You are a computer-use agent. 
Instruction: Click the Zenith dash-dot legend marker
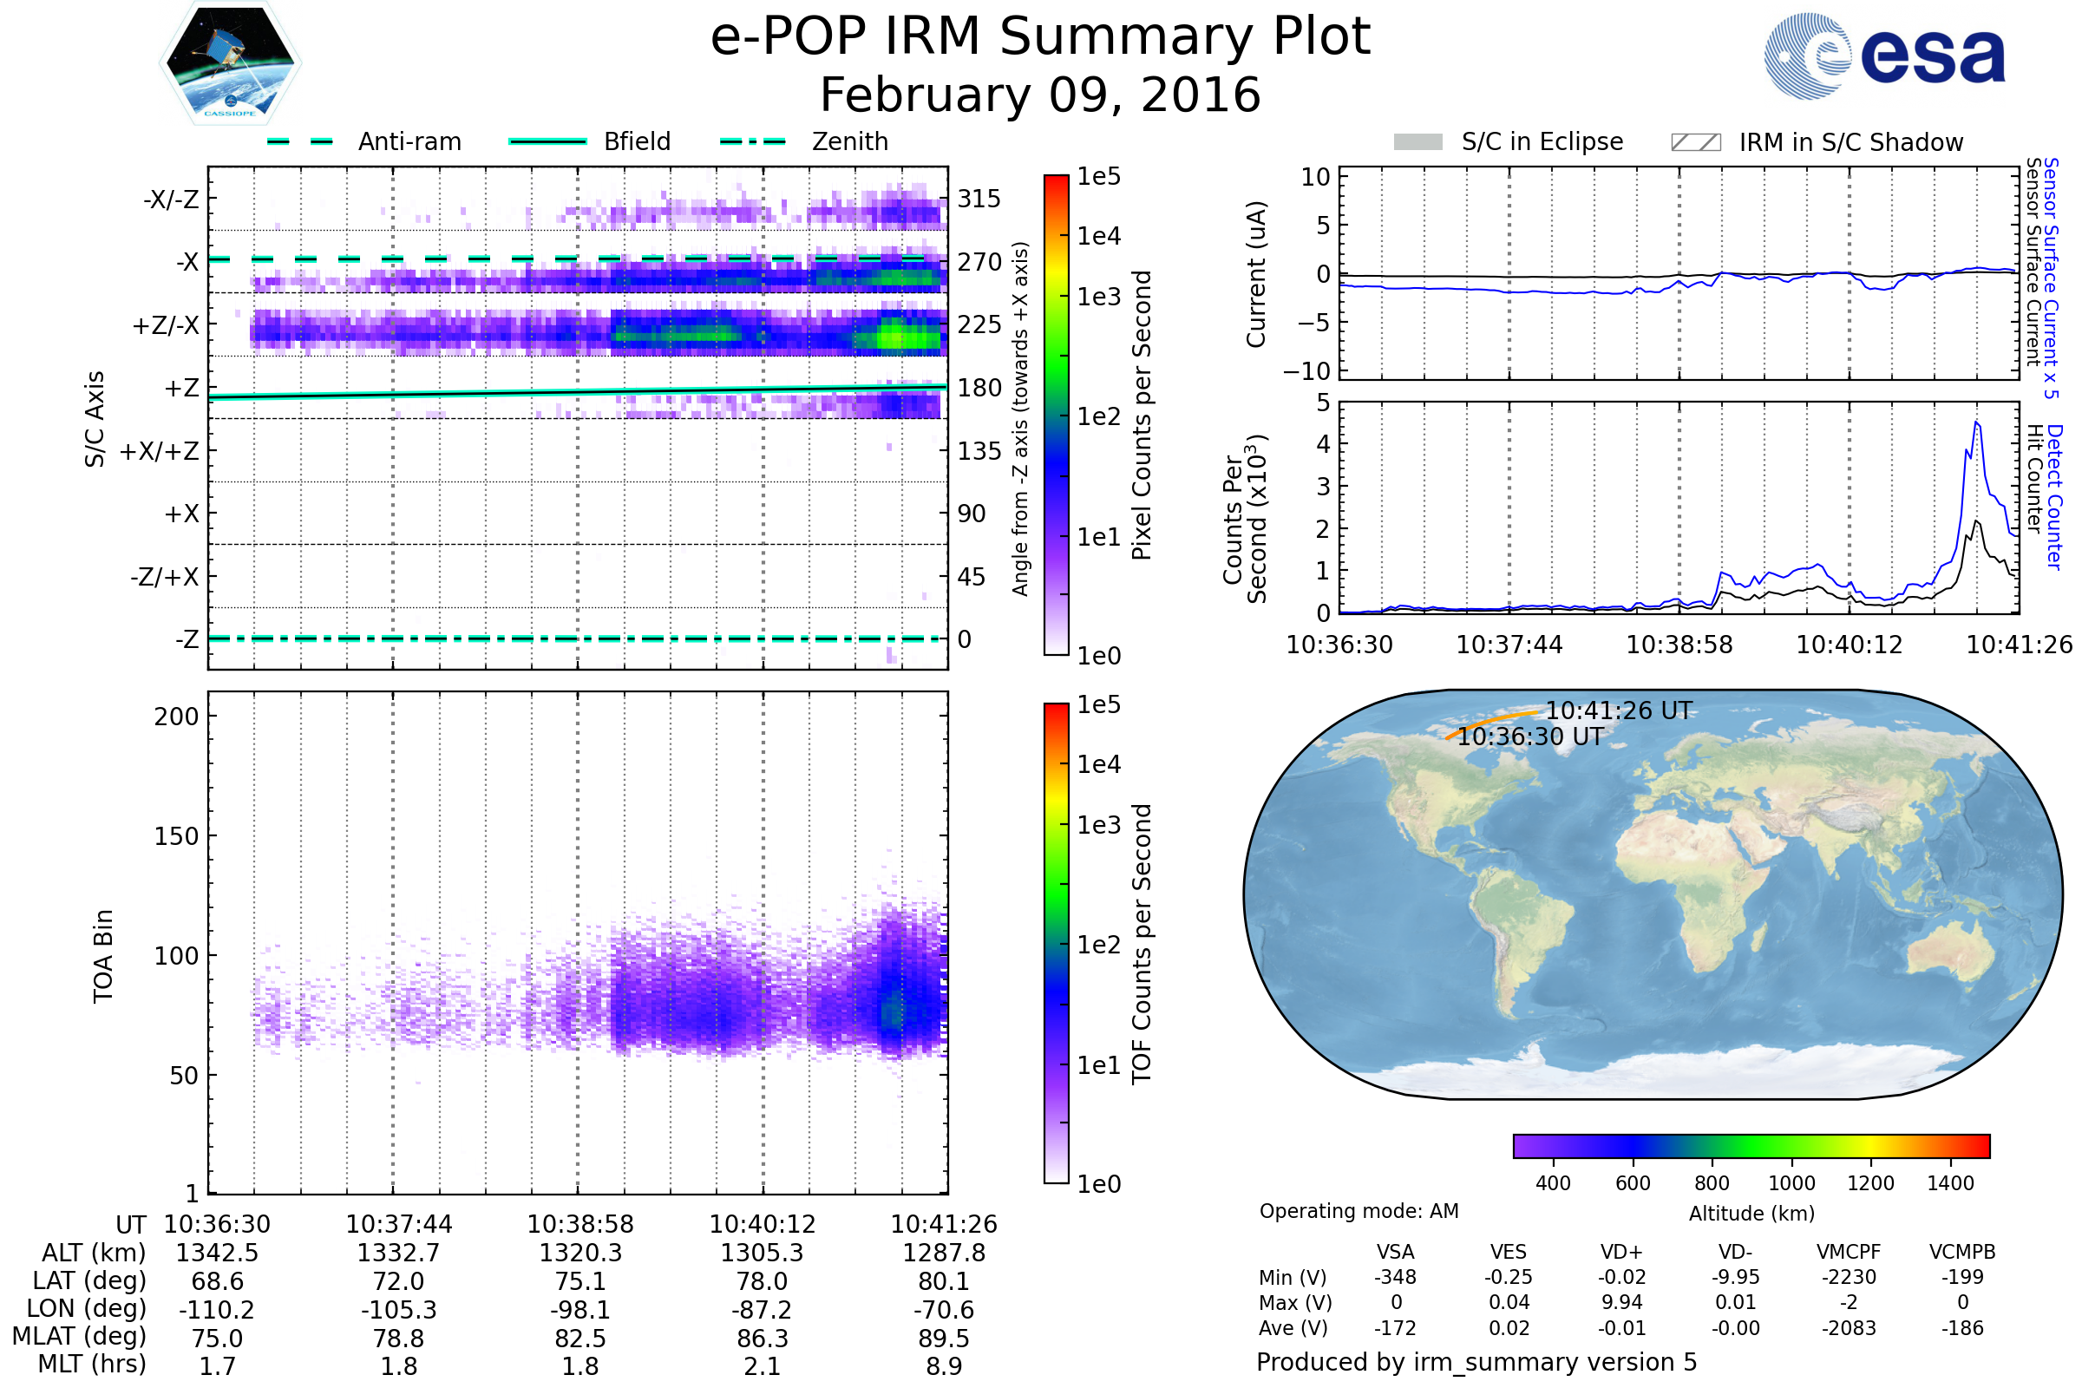click(753, 141)
